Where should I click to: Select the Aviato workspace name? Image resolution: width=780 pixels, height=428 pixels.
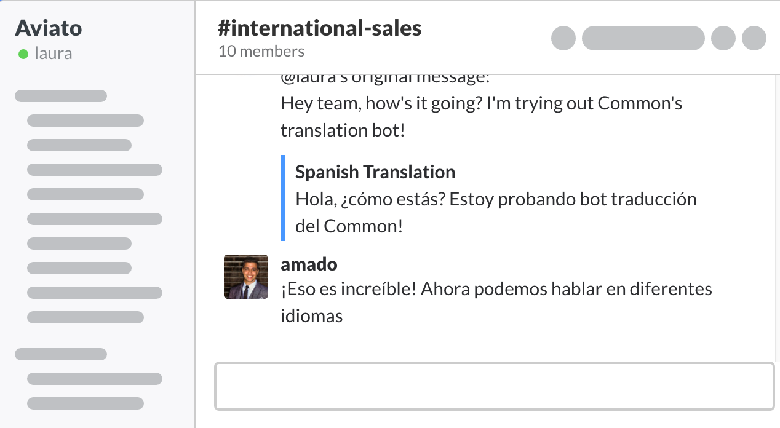click(49, 28)
